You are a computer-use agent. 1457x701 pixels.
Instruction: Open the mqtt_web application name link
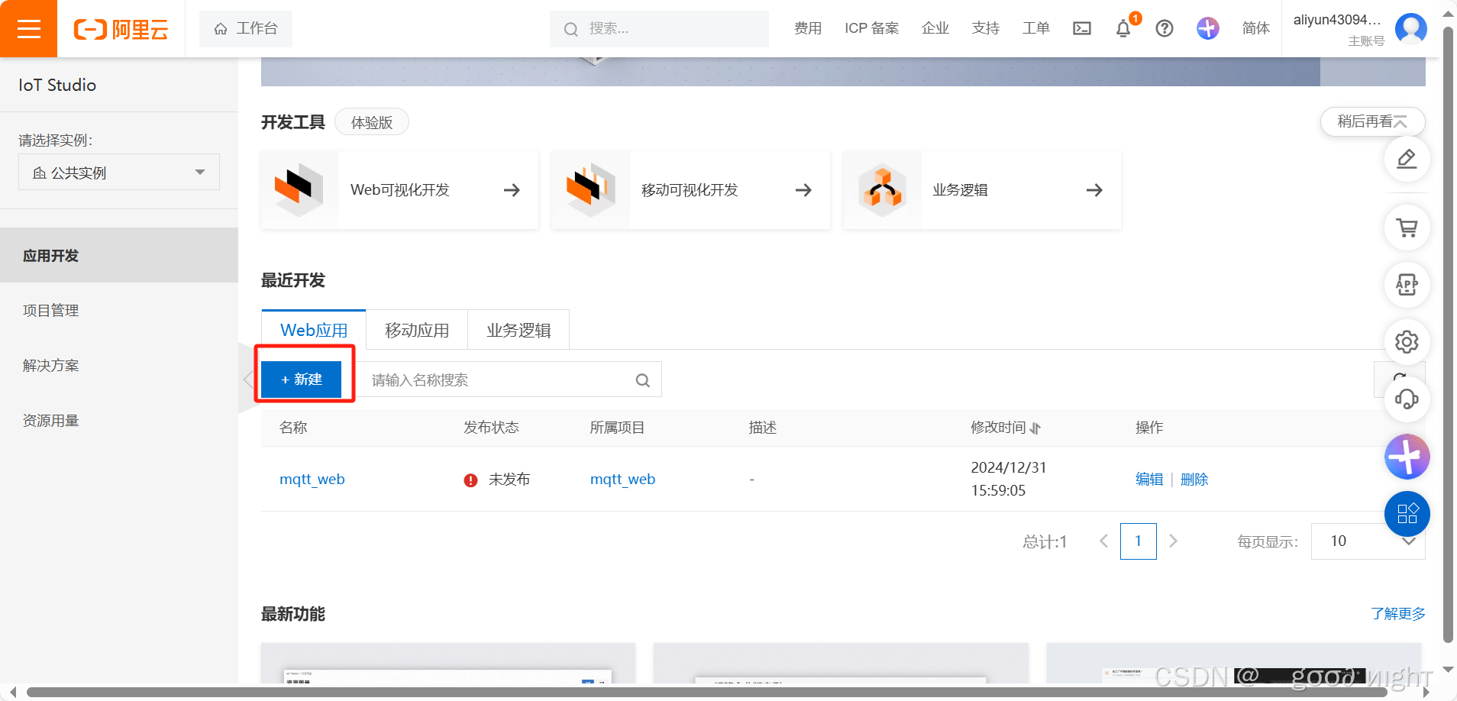point(312,479)
